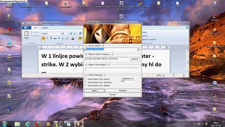Click the Wklej paste icon

pyautogui.click(x=26, y=34)
